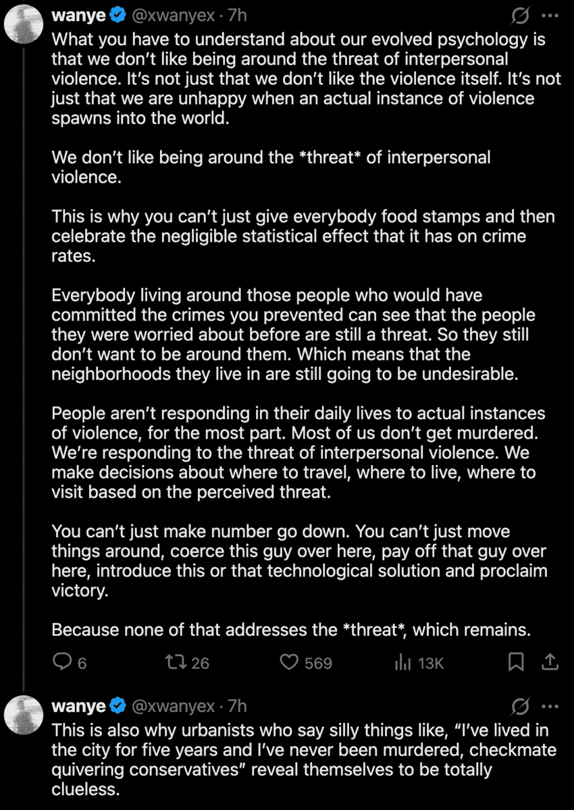Open the @xwanyex handle on first tweet
The height and width of the screenshot is (810, 574).
pos(172,15)
